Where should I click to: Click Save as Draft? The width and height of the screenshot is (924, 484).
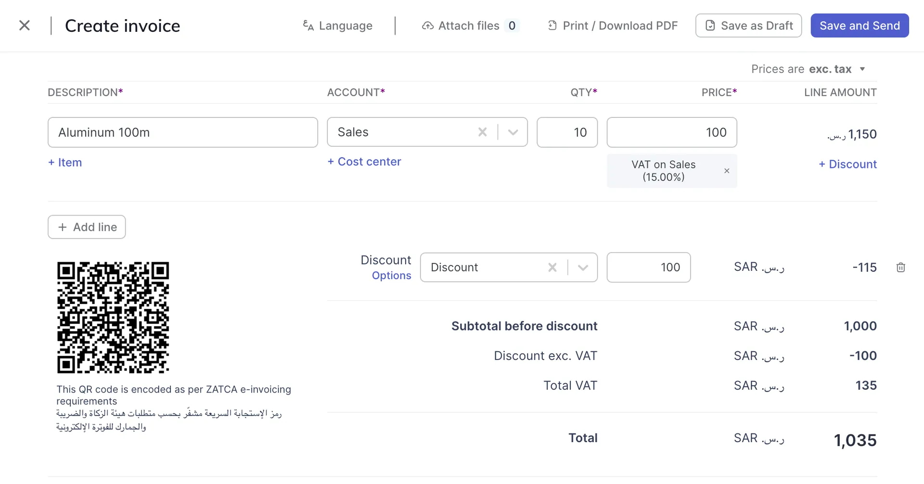coord(748,25)
